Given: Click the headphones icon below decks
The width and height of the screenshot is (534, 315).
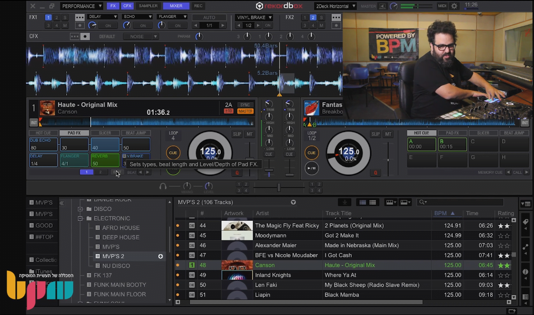Looking at the screenshot, I should click(163, 187).
